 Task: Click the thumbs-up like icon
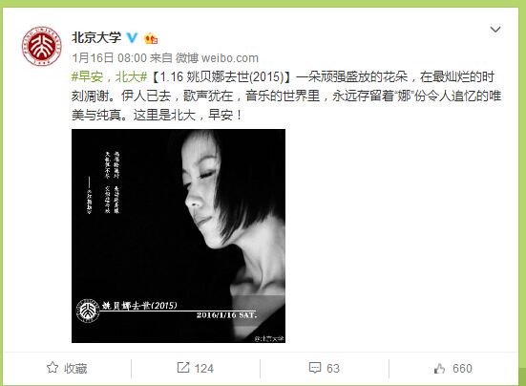click(x=439, y=368)
